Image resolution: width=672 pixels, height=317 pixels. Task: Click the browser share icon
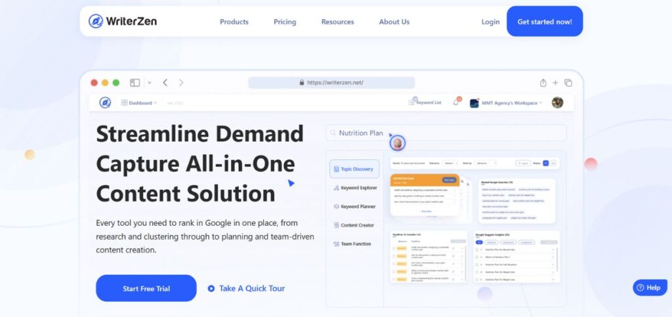[543, 83]
